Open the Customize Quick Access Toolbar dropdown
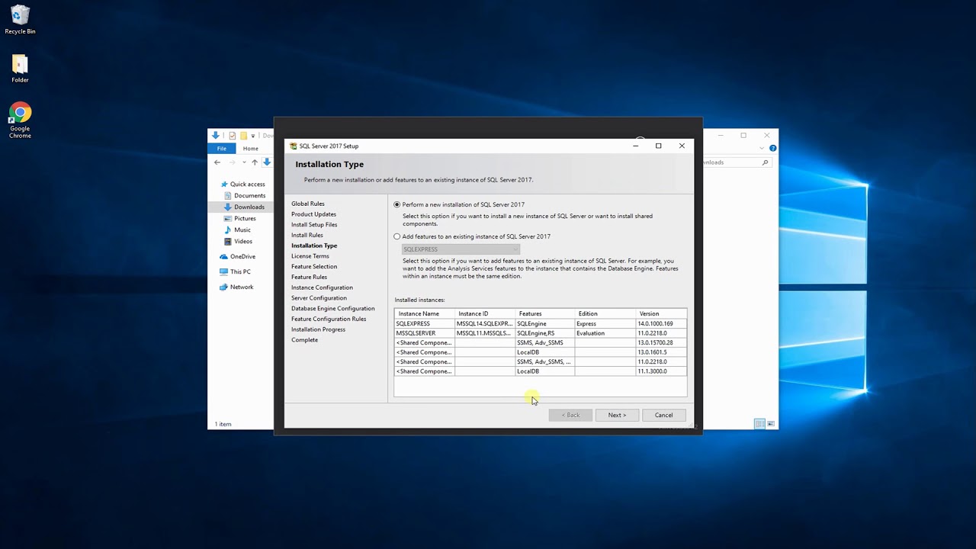This screenshot has height=549, width=976. 253,136
